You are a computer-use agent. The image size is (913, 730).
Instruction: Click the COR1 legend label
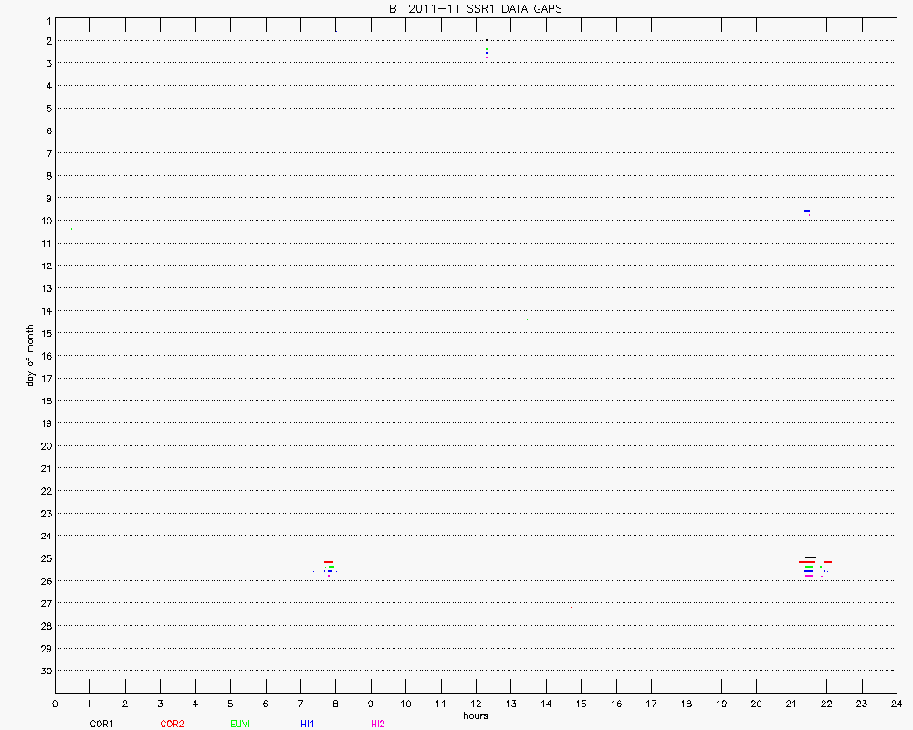(x=101, y=724)
